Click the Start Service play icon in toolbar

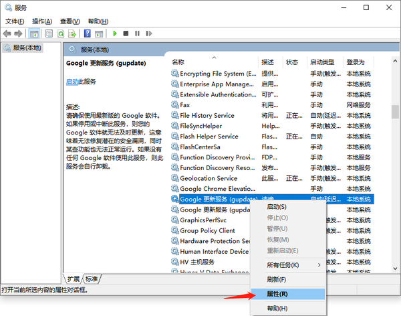114,33
